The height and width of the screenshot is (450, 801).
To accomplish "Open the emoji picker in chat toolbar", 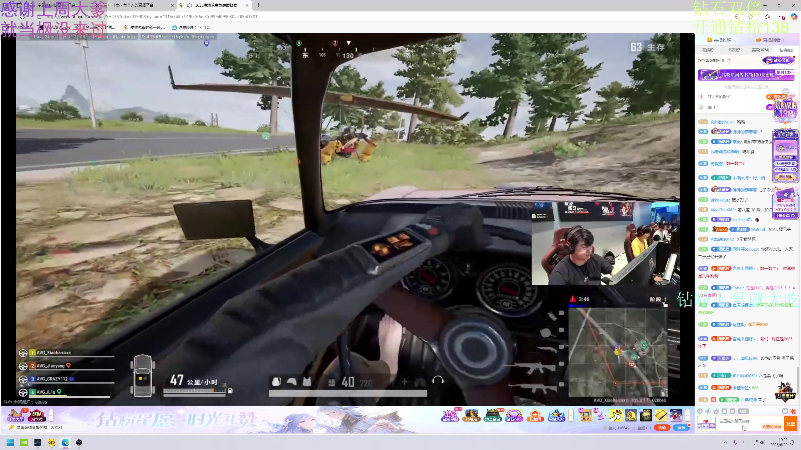I will pyautogui.click(x=700, y=411).
